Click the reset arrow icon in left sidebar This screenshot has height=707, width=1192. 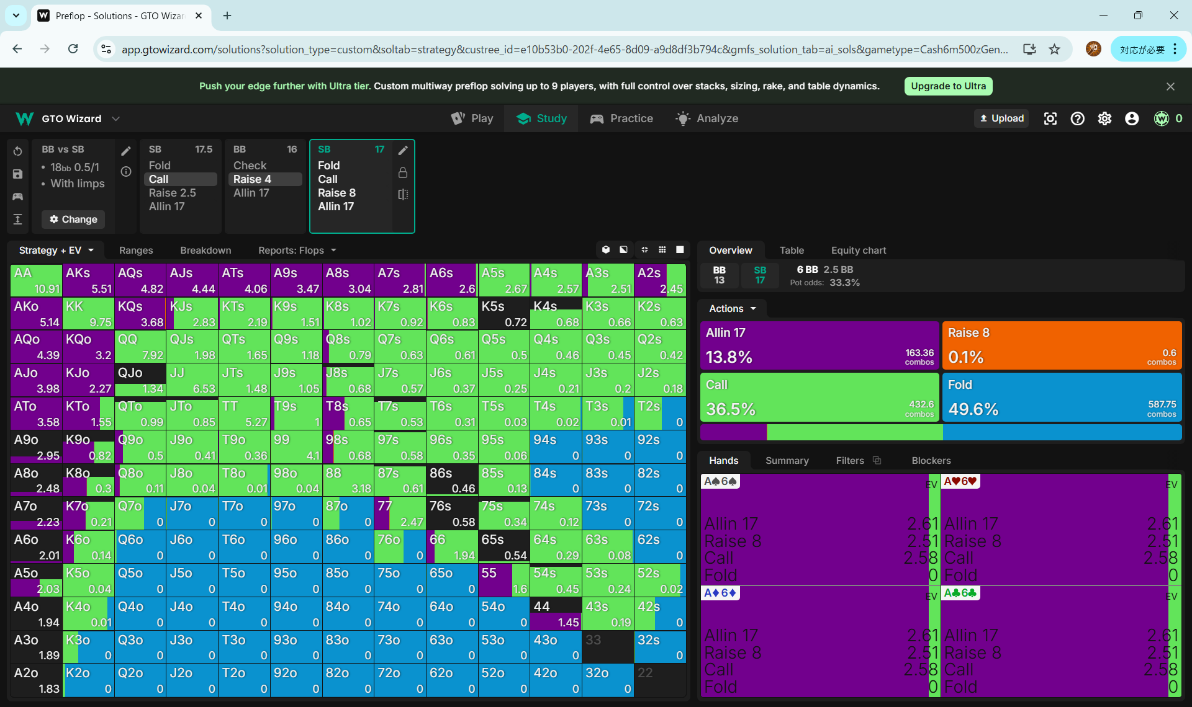17,151
